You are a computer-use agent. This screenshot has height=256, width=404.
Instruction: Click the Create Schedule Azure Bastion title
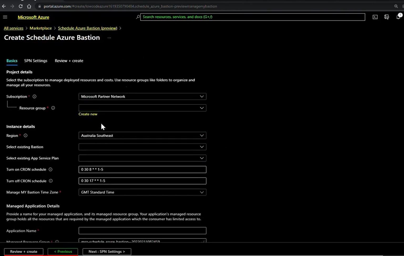click(x=52, y=38)
